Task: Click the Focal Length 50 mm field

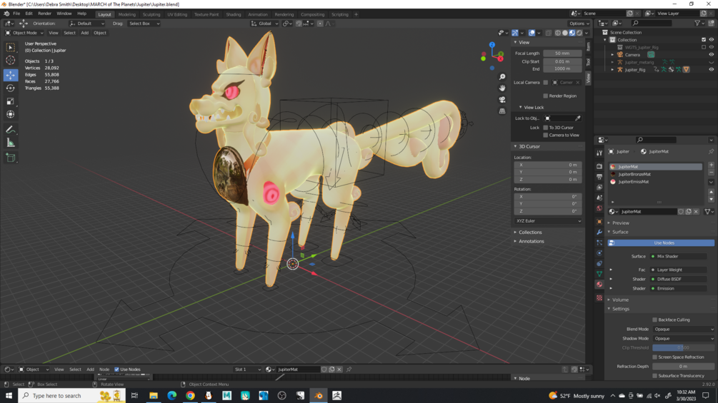Action: point(562,53)
